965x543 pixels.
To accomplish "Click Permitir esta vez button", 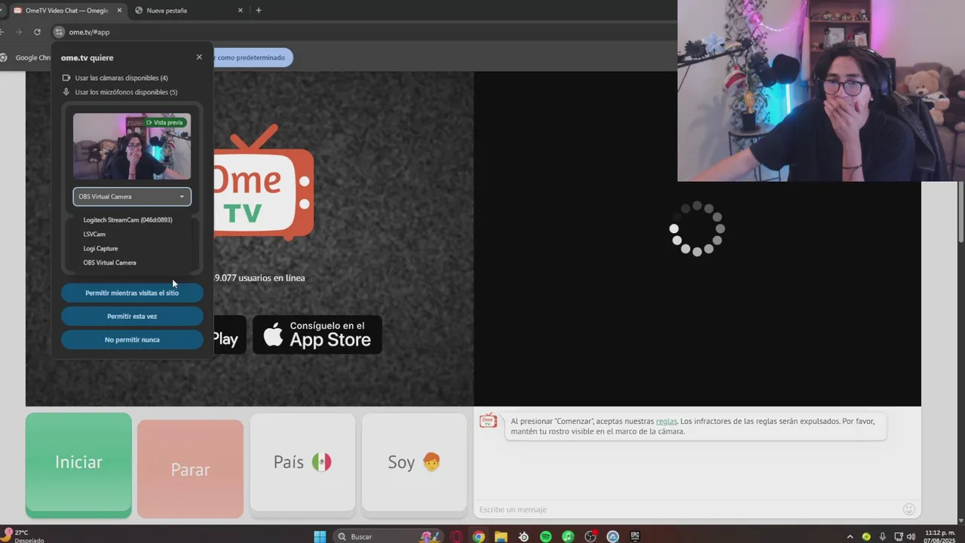I will click(x=132, y=316).
